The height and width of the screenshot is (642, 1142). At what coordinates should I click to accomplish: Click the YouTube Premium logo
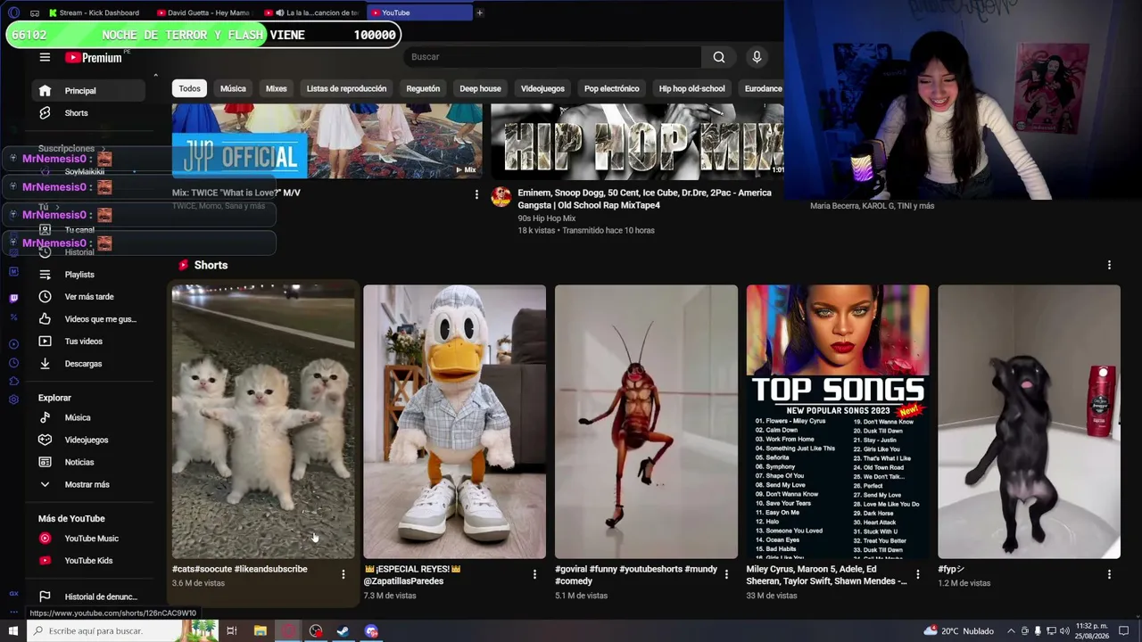[94, 57]
